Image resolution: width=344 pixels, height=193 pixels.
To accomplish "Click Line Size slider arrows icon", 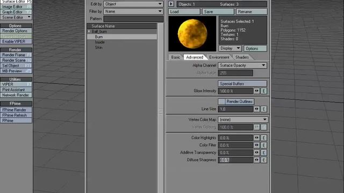I will click(257, 109).
